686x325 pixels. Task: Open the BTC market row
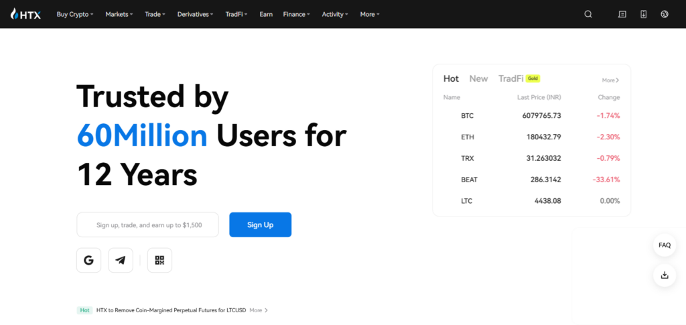click(531, 116)
